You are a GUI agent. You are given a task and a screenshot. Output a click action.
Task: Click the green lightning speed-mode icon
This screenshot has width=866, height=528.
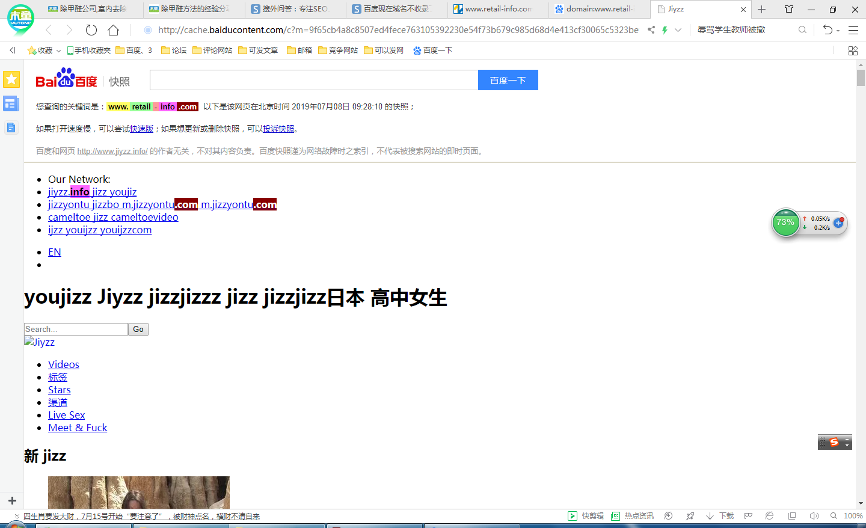click(x=665, y=29)
